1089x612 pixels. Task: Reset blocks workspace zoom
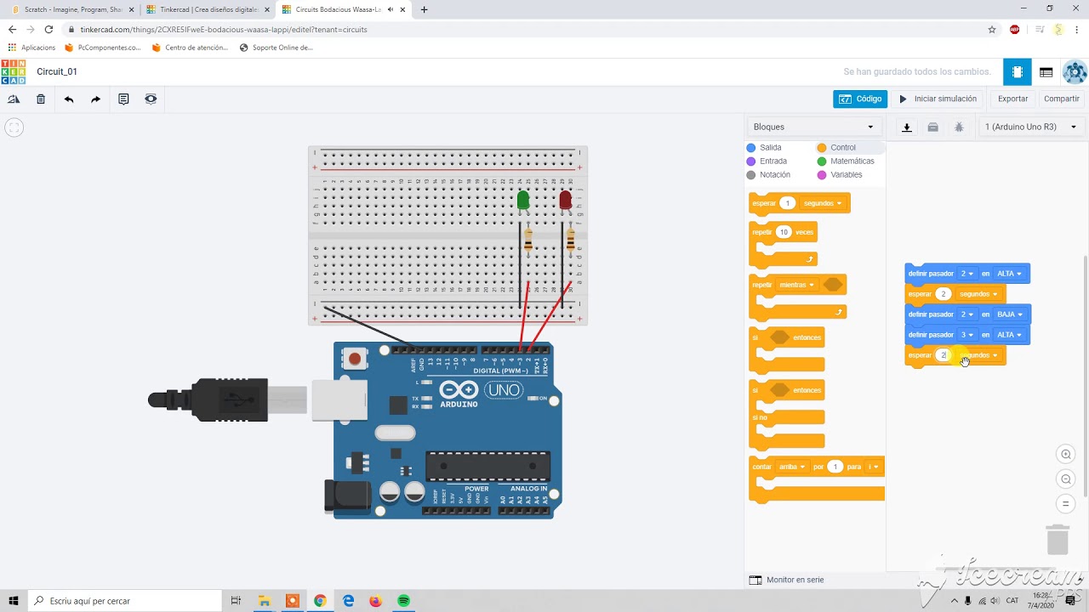1066,504
